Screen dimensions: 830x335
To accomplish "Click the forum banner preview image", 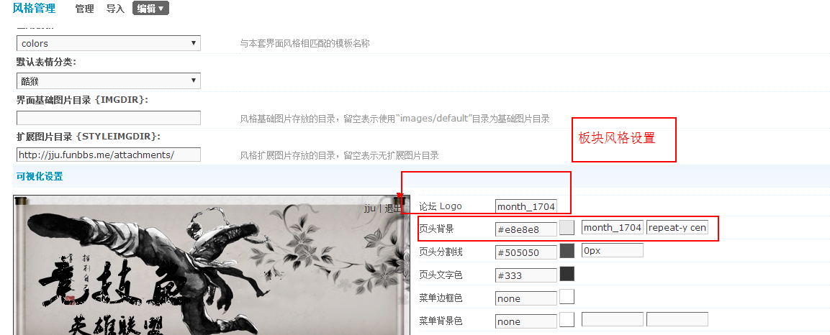I will pos(212,265).
